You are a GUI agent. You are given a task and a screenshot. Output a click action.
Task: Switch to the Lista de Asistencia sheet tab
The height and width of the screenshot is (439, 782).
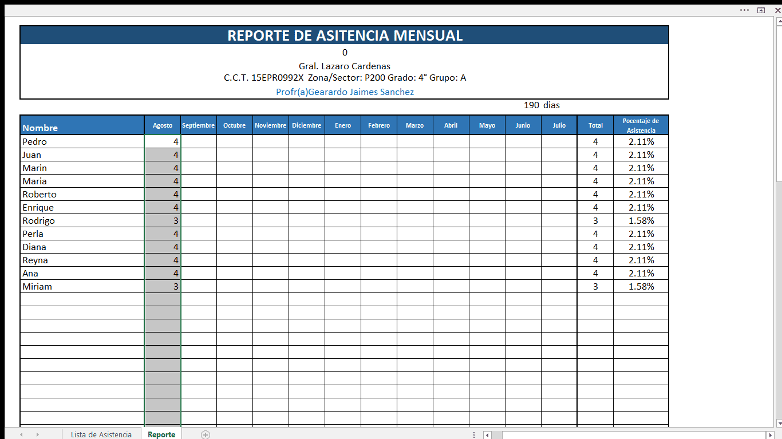[101, 435]
